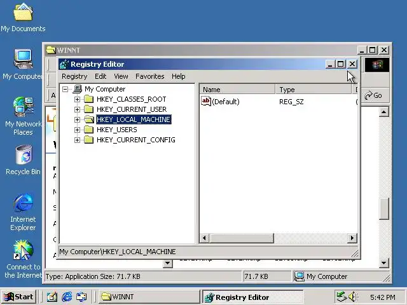This screenshot has width=407, height=305.
Task: Click Registry Editor taskbar button
Action: (253, 297)
